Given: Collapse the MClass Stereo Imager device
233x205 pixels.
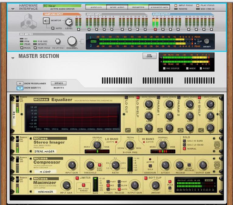Looking at the screenshot, I should click(13, 141).
